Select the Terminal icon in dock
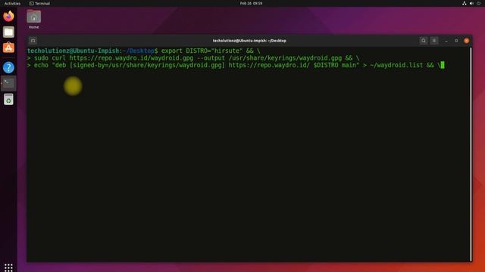 8,83
